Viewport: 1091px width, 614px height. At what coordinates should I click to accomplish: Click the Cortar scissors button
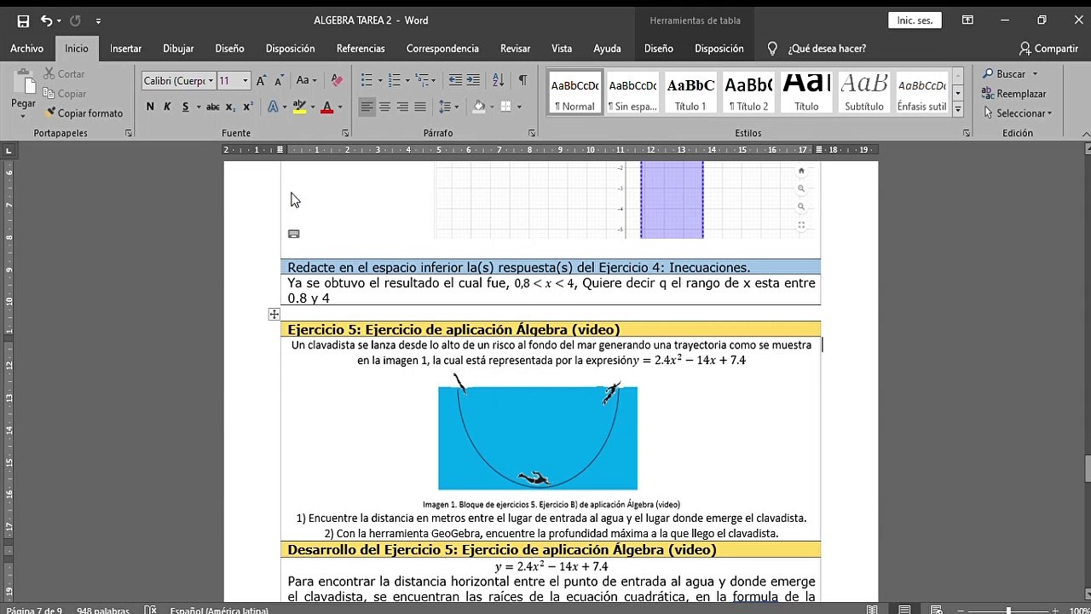[65, 74]
